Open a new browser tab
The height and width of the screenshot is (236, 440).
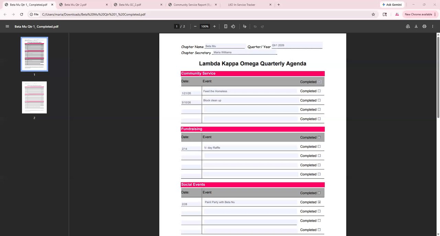(278, 5)
